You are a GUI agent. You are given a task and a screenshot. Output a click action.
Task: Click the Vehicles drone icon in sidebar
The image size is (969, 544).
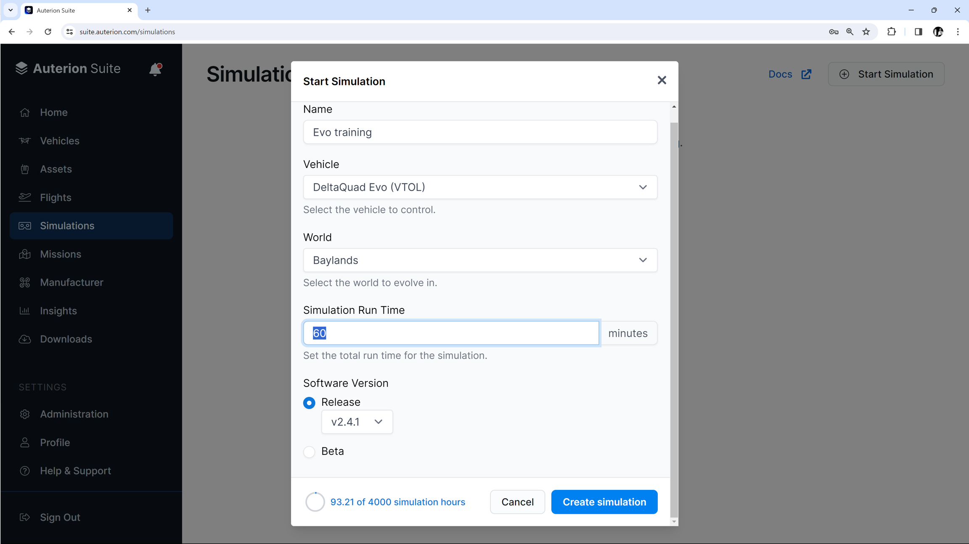[x=25, y=141]
